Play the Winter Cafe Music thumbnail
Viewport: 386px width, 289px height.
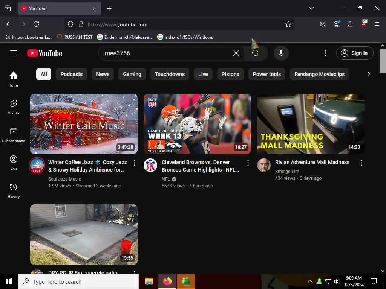click(84, 124)
